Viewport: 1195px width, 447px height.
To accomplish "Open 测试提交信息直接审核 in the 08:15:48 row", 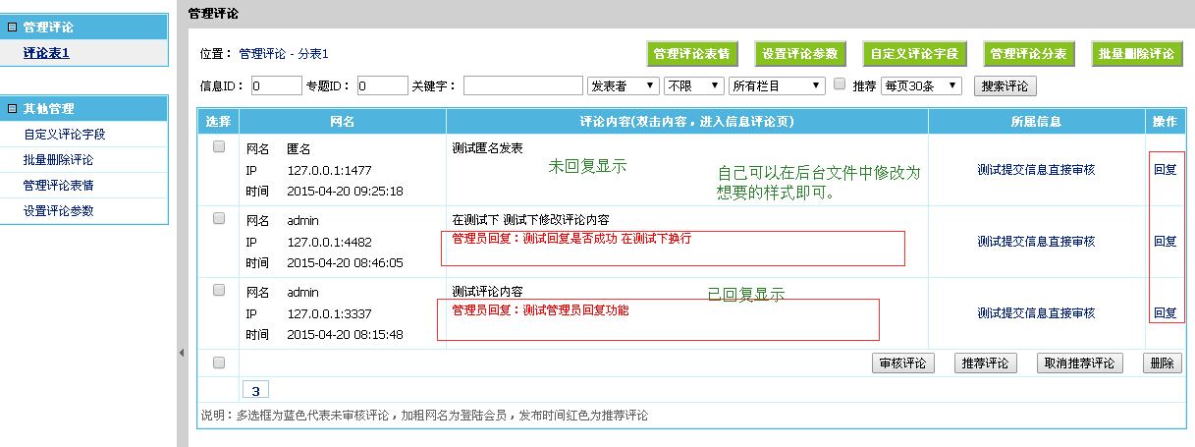I will 1036,312.
